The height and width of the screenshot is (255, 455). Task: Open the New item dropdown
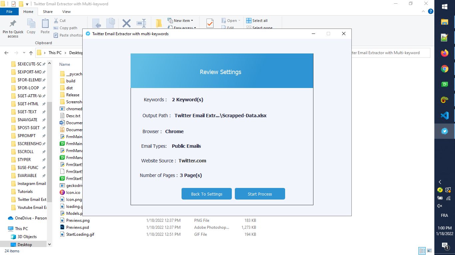click(180, 21)
